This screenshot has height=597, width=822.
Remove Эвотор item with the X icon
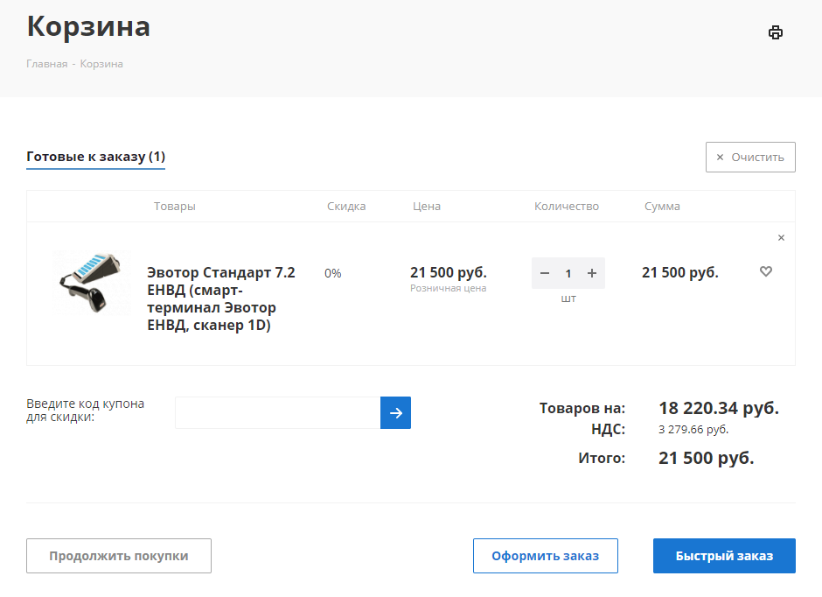coord(781,237)
